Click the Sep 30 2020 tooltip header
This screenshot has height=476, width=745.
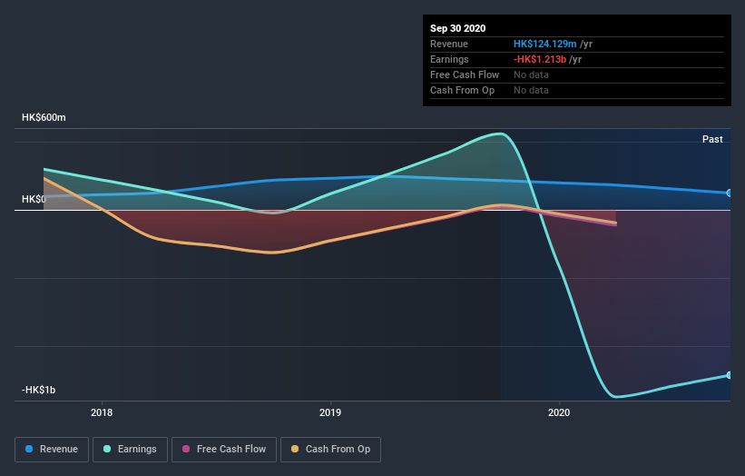(x=458, y=28)
